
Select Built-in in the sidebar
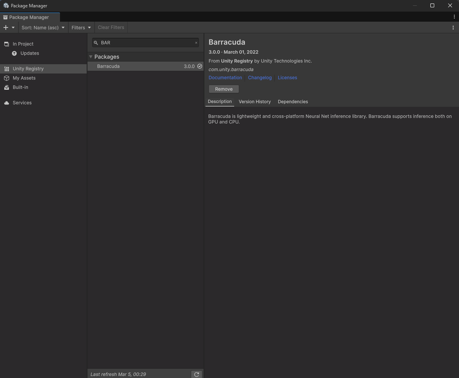(x=43, y=87)
